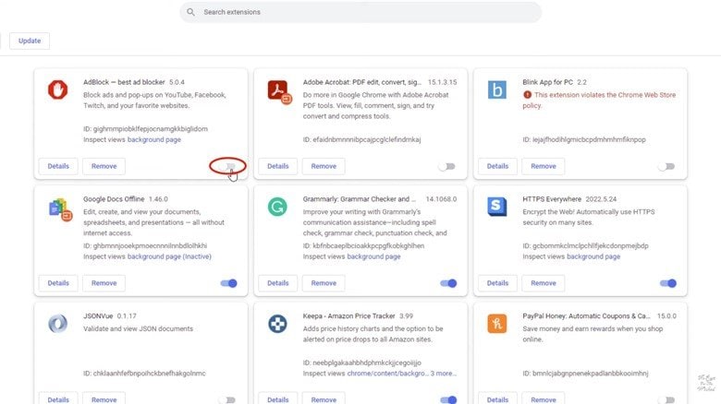Remove the Google Docs Offline extension
The height and width of the screenshot is (404, 721).
click(x=104, y=283)
